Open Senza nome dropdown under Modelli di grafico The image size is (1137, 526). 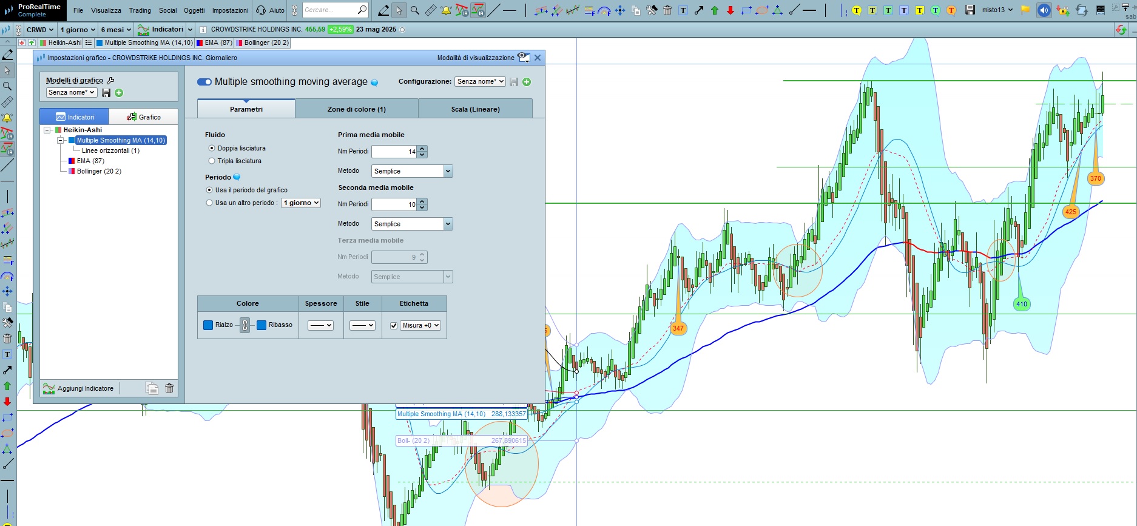coord(72,93)
